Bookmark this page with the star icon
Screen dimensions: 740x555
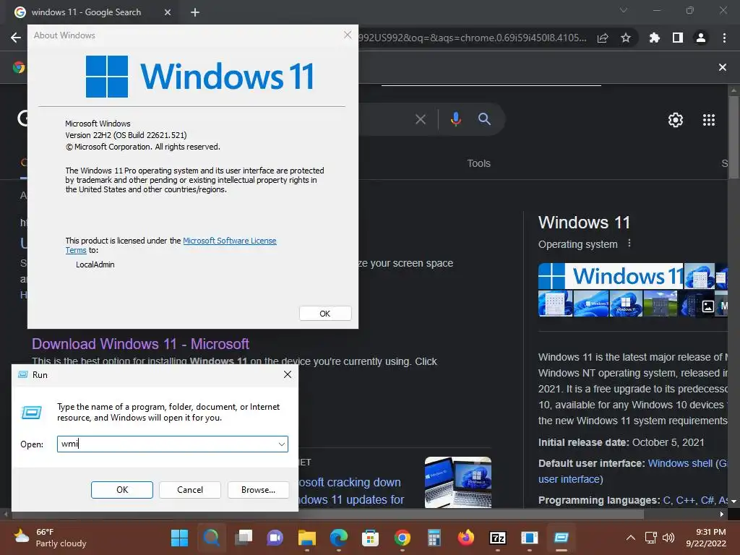tap(626, 38)
